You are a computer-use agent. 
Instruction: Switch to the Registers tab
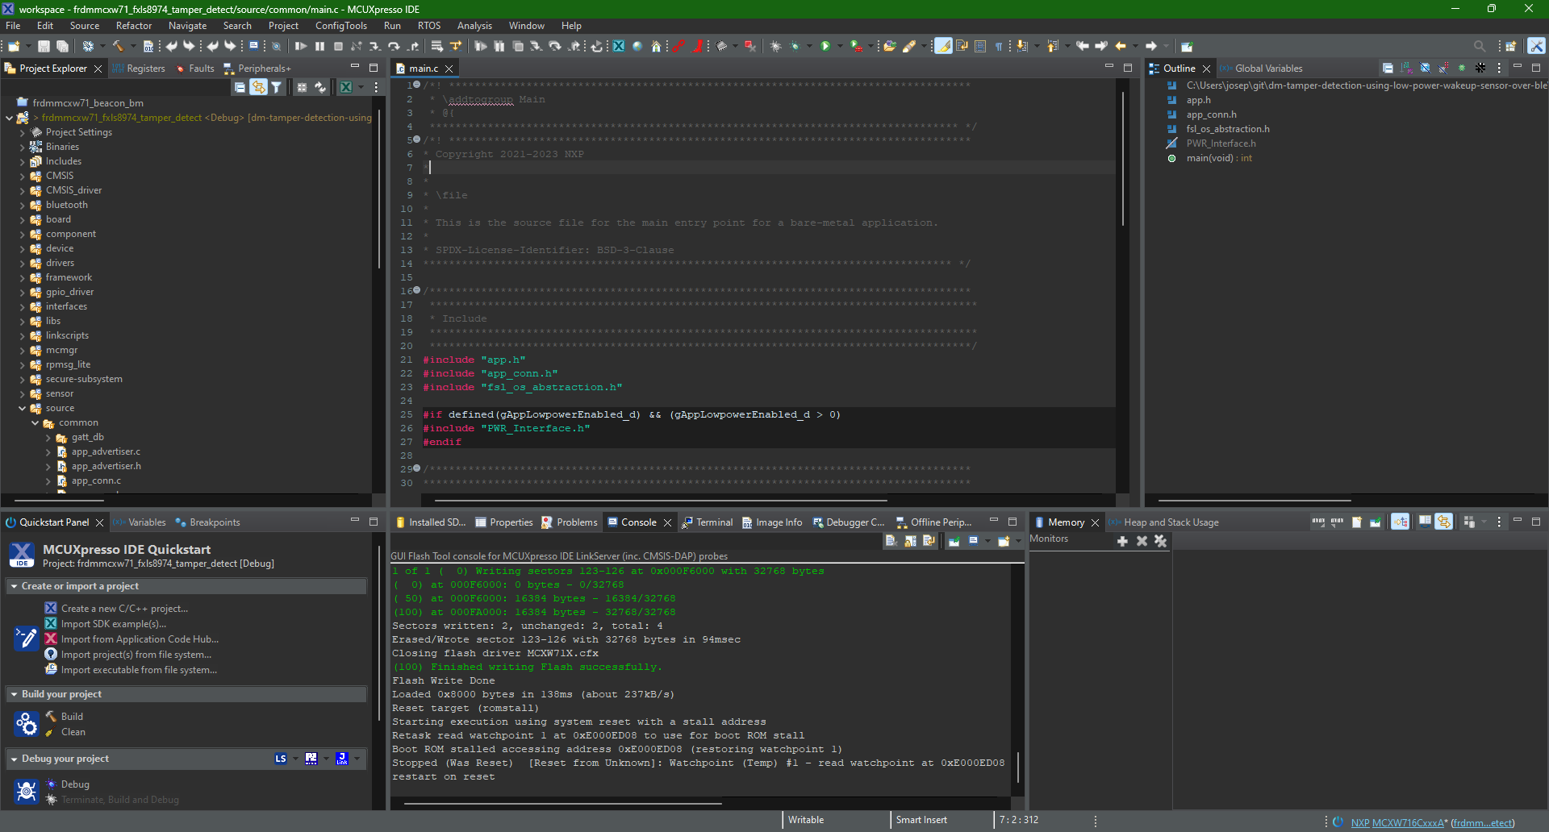[139, 69]
